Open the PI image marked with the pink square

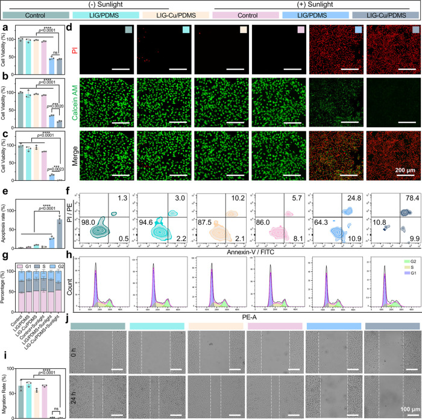click(x=279, y=49)
